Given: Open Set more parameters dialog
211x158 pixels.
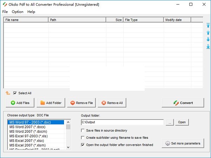Looking at the screenshot, I should 183,143.
